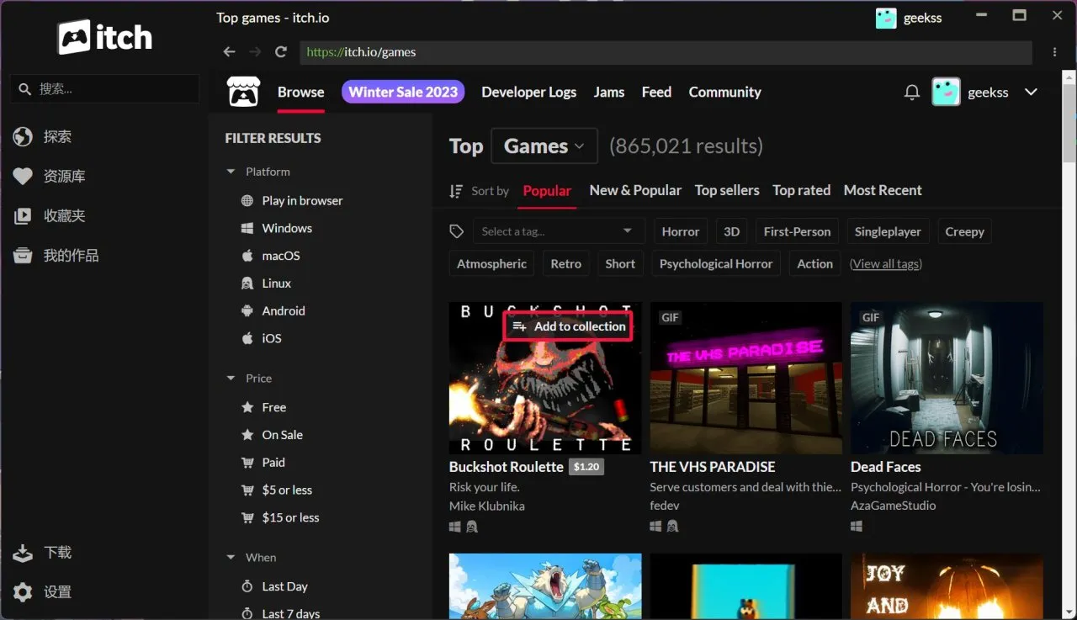Sort results by Top rated

click(x=802, y=191)
